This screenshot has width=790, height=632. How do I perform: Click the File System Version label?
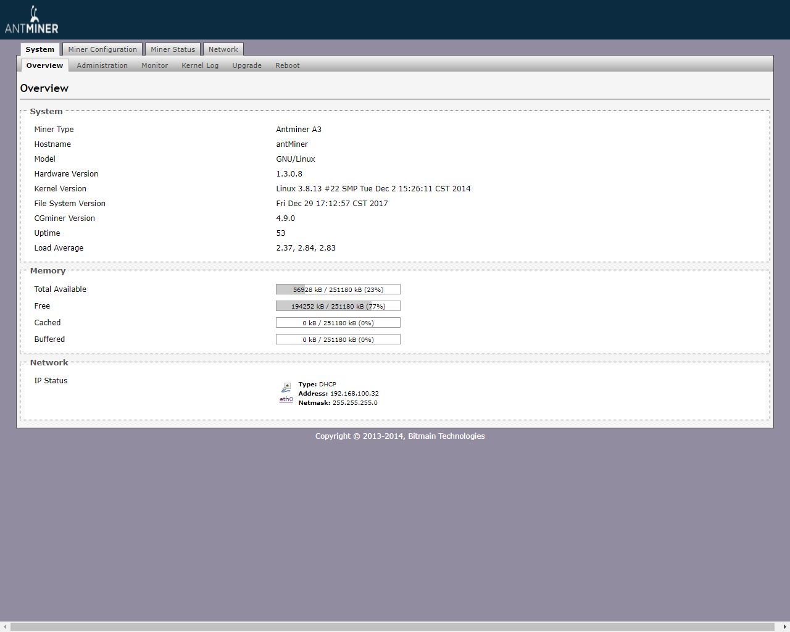pos(70,204)
